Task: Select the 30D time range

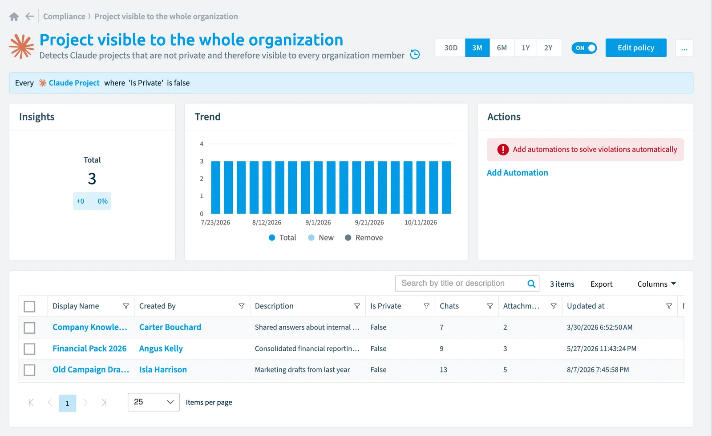Action: tap(451, 48)
